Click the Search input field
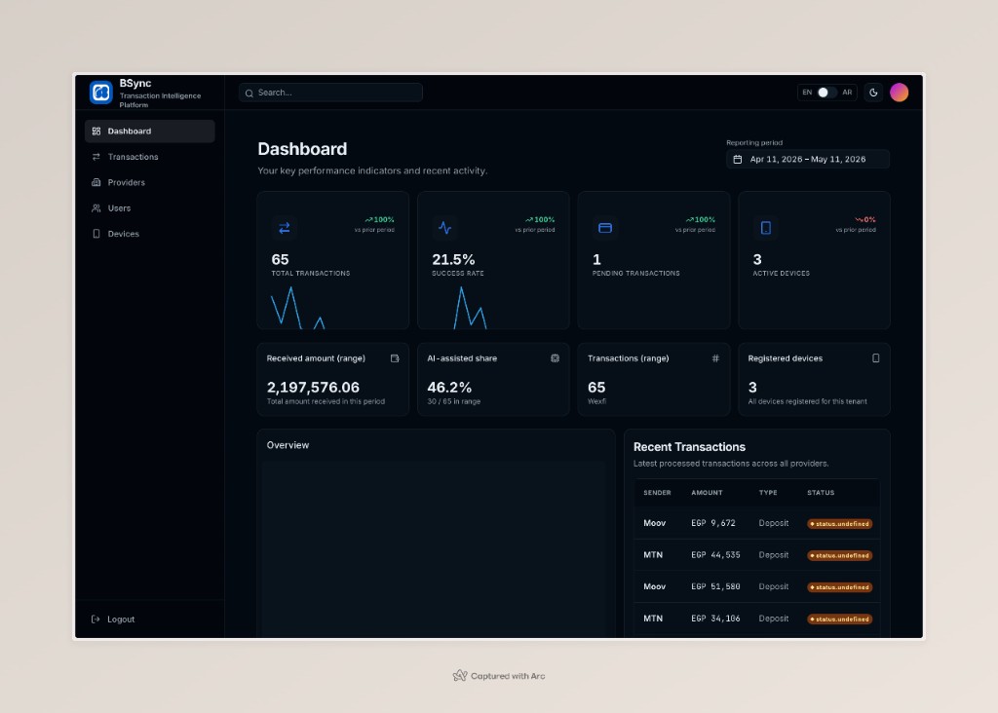 [330, 93]
